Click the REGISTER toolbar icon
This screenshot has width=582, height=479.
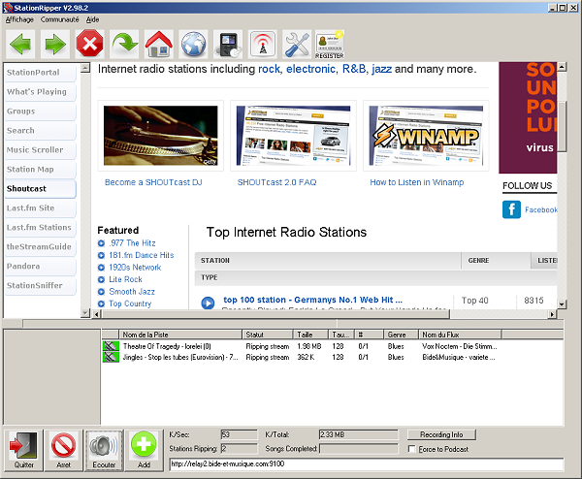point(330,45)
